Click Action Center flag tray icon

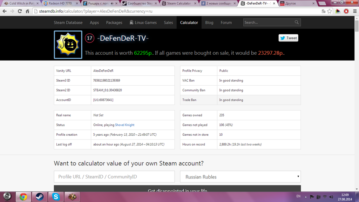[x=312, y=197]
